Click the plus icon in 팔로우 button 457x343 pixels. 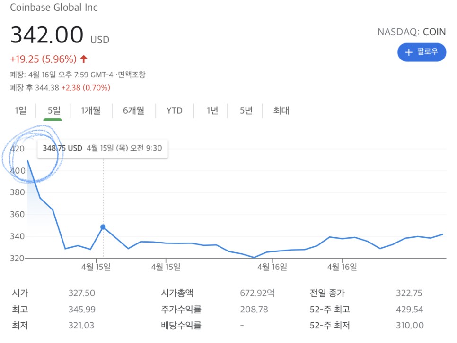click(409, 52)
